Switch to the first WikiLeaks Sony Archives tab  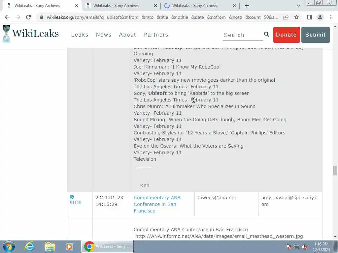37,6
